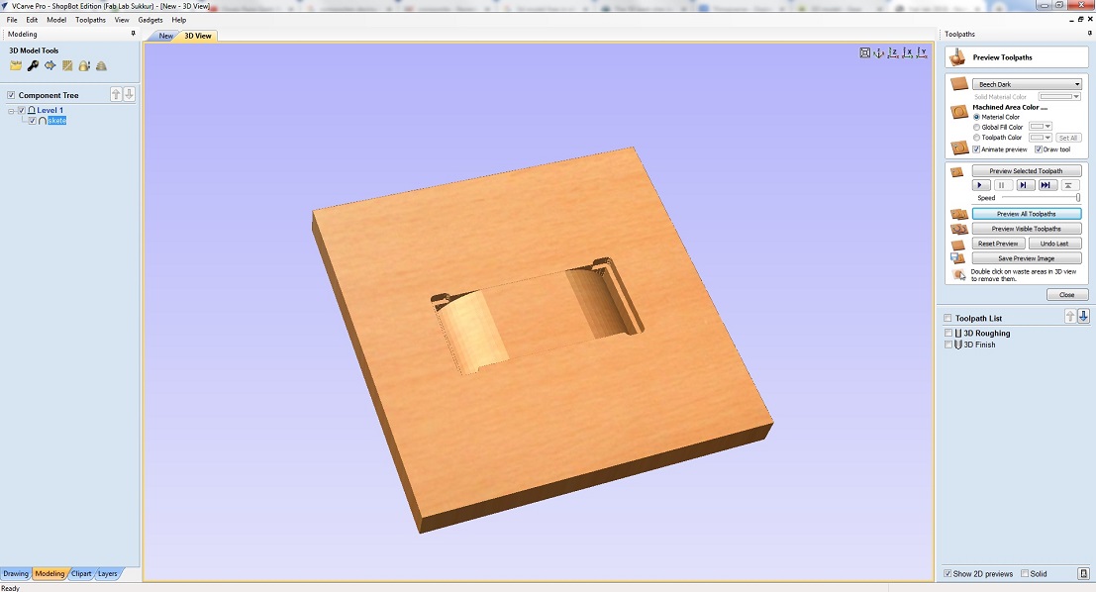
Task: Click icon at bottom right of Toolpaths panel
Action: pos(1083,574)
